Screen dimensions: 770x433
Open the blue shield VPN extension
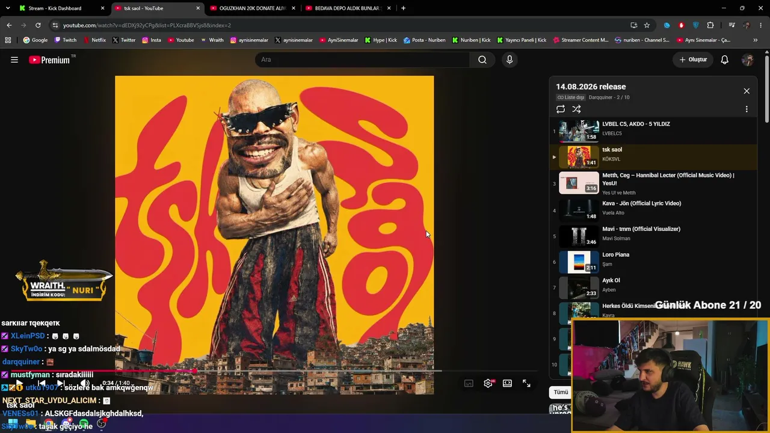tap(695, 25)
